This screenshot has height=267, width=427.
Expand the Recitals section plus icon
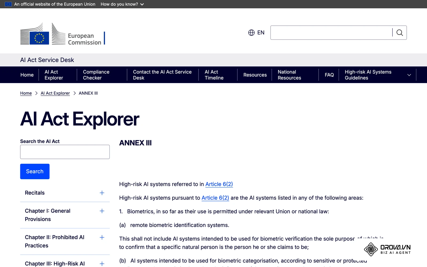click(x=102, y=193)
